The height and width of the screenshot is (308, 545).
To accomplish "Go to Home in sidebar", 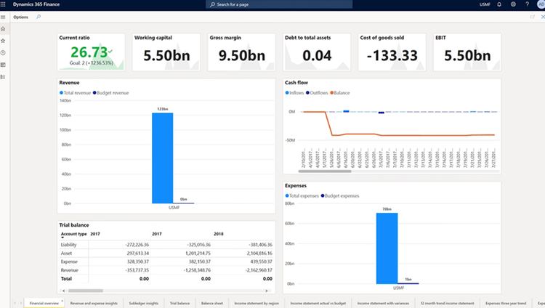I will pyautogui.click(x=3, y=29).
